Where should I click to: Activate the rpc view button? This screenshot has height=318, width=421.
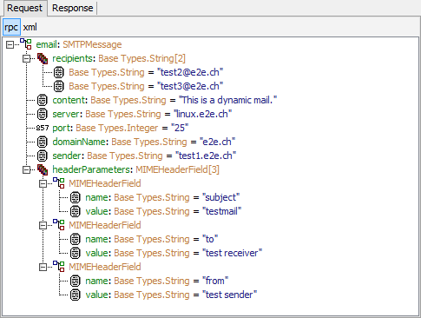point(11,27)
